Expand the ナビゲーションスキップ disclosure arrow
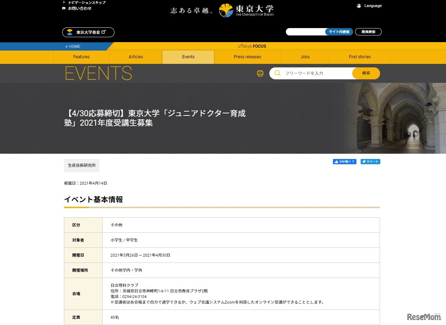This screenshot has height=325, width=446. tap(63, 2)
